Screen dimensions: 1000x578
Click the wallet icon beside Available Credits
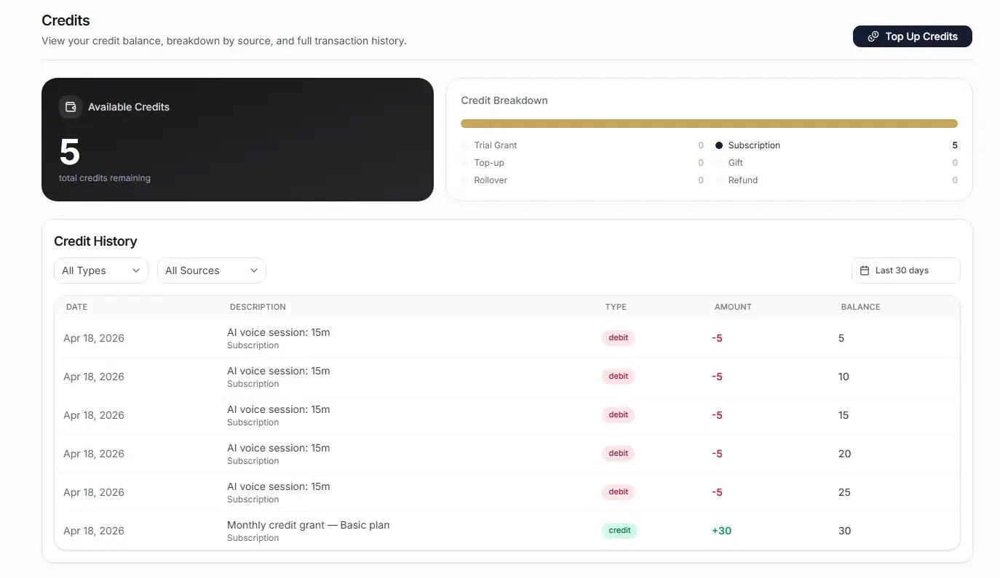click(x=71, y=107)
